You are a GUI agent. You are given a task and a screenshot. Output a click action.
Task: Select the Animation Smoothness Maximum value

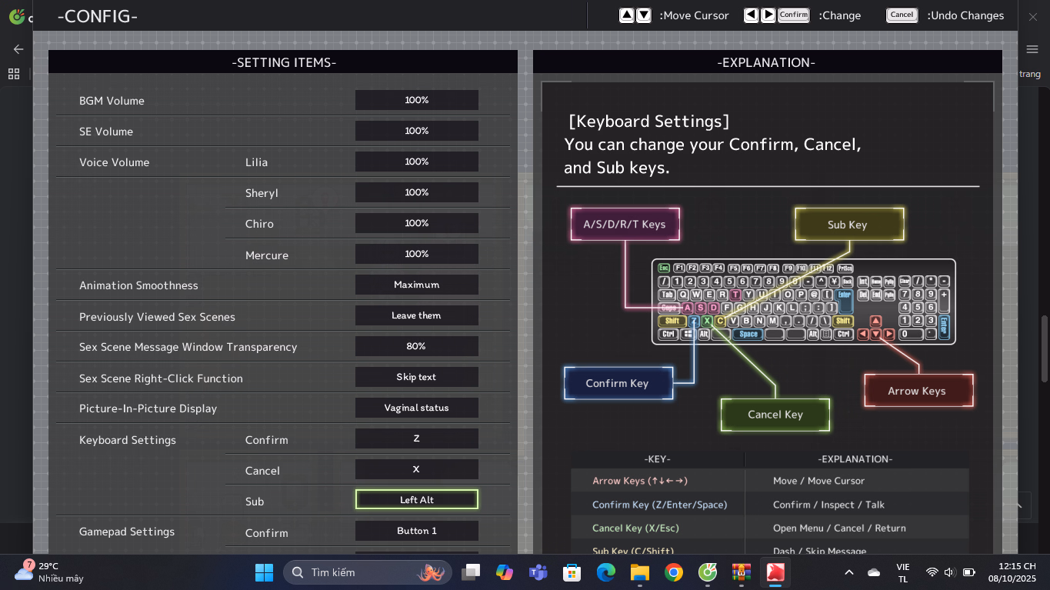[416, 285]
